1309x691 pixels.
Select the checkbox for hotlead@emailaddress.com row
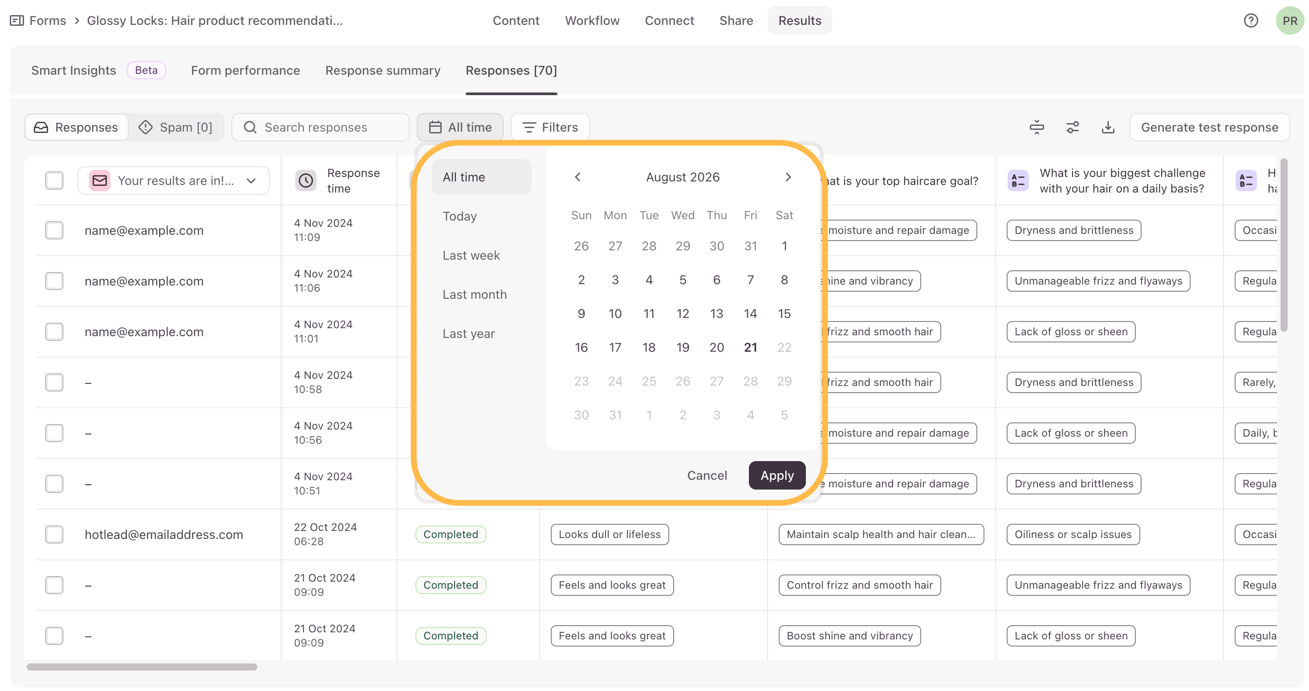click(x=54, y=535)
